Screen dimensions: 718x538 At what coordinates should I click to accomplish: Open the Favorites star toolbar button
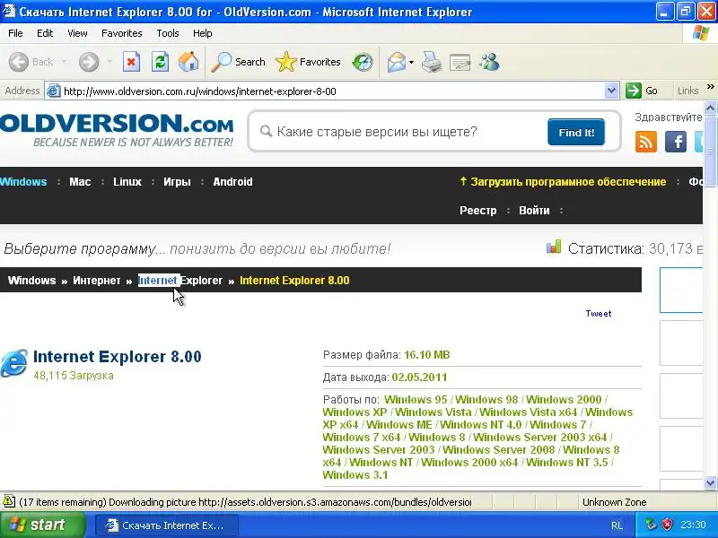pyautogui.click(x=308, y=62)
